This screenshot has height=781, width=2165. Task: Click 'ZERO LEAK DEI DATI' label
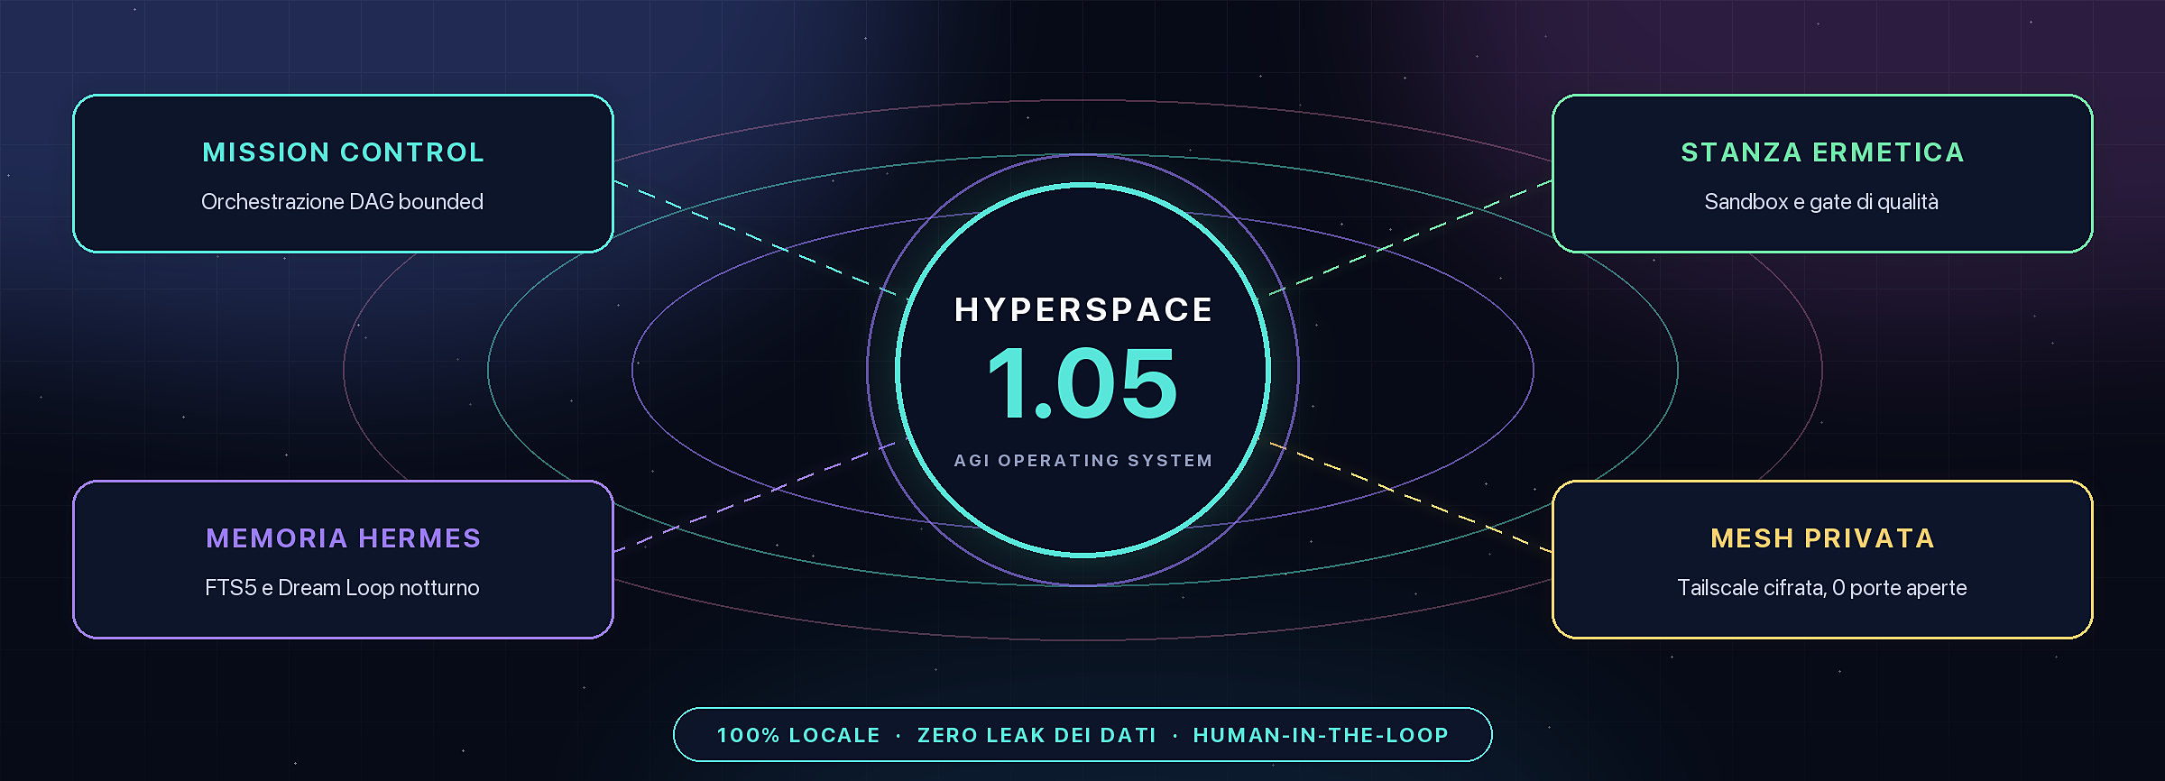(1036, 735)
